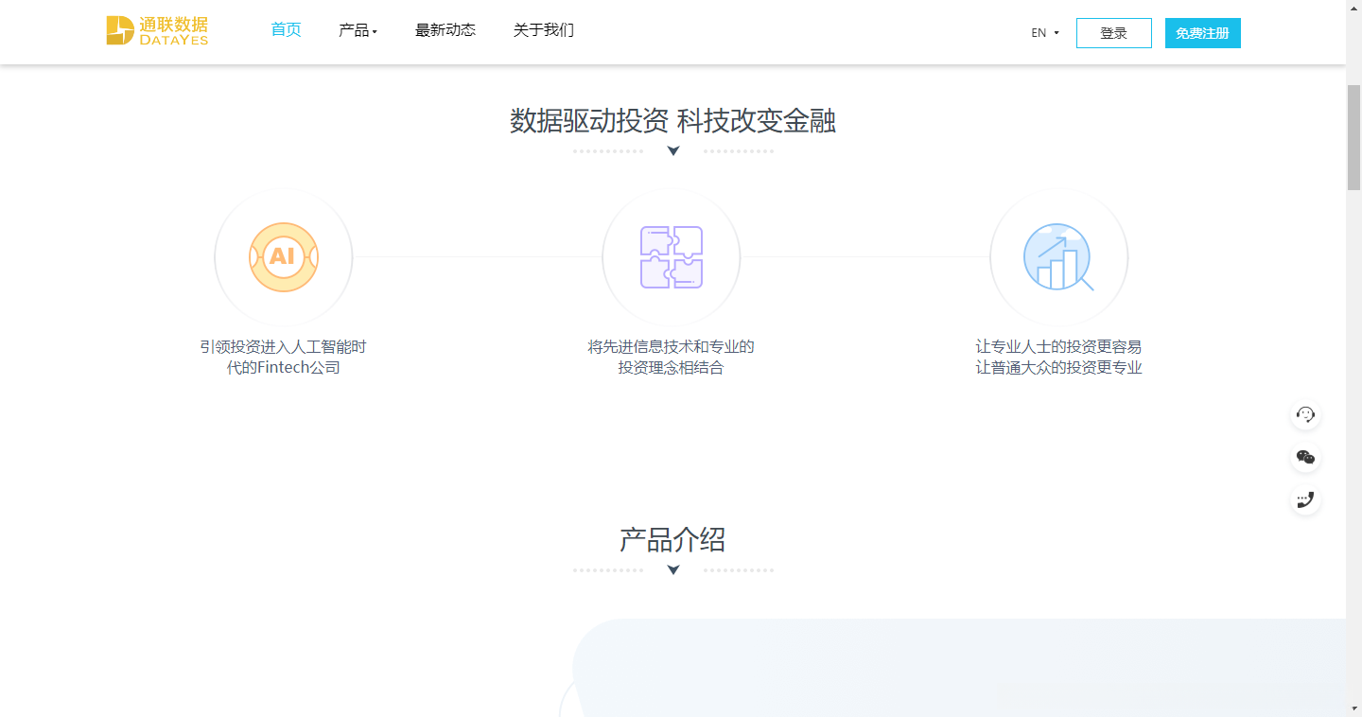Click the WeChat contact icon
The height and width of the screenshot is (717, 1362).
tap(1305, 457)
